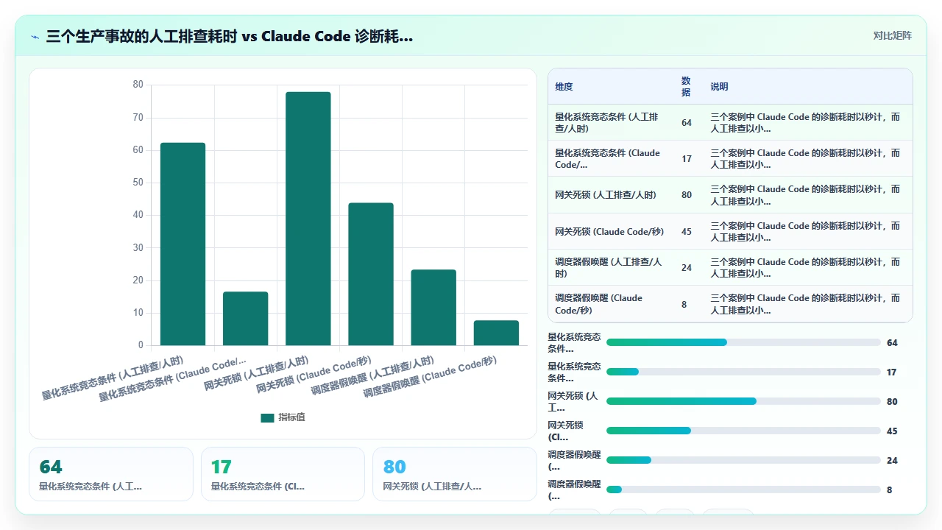
Task: Click the 数据 column header
Action: point(686,87)
